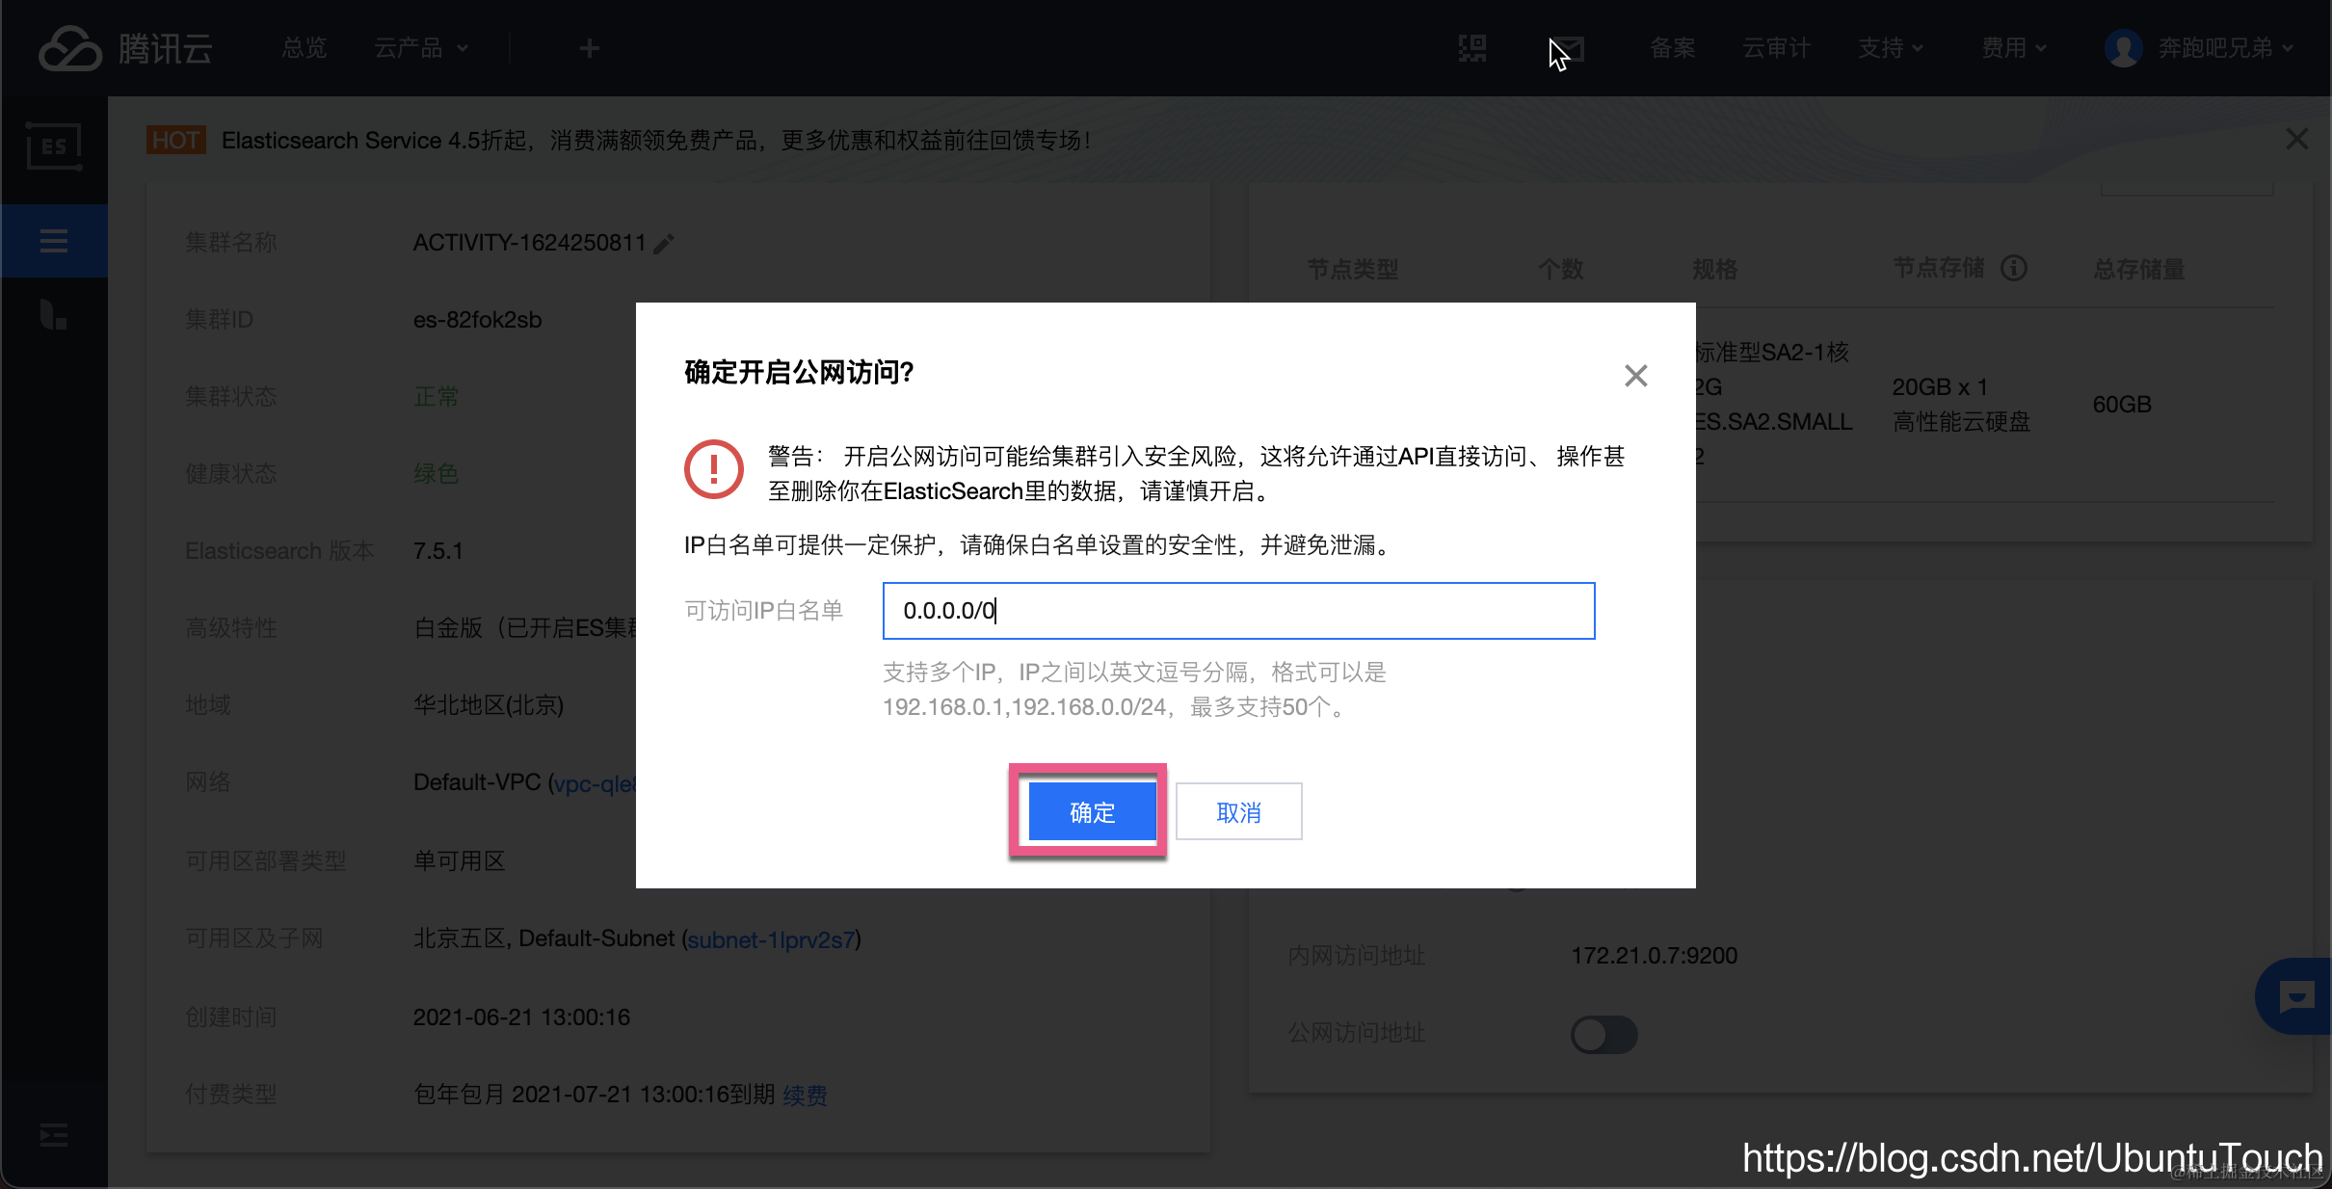Open the message center envelope icon
The height and width of the screenshot is (1189, 2332).
[x=1569, y=48]
